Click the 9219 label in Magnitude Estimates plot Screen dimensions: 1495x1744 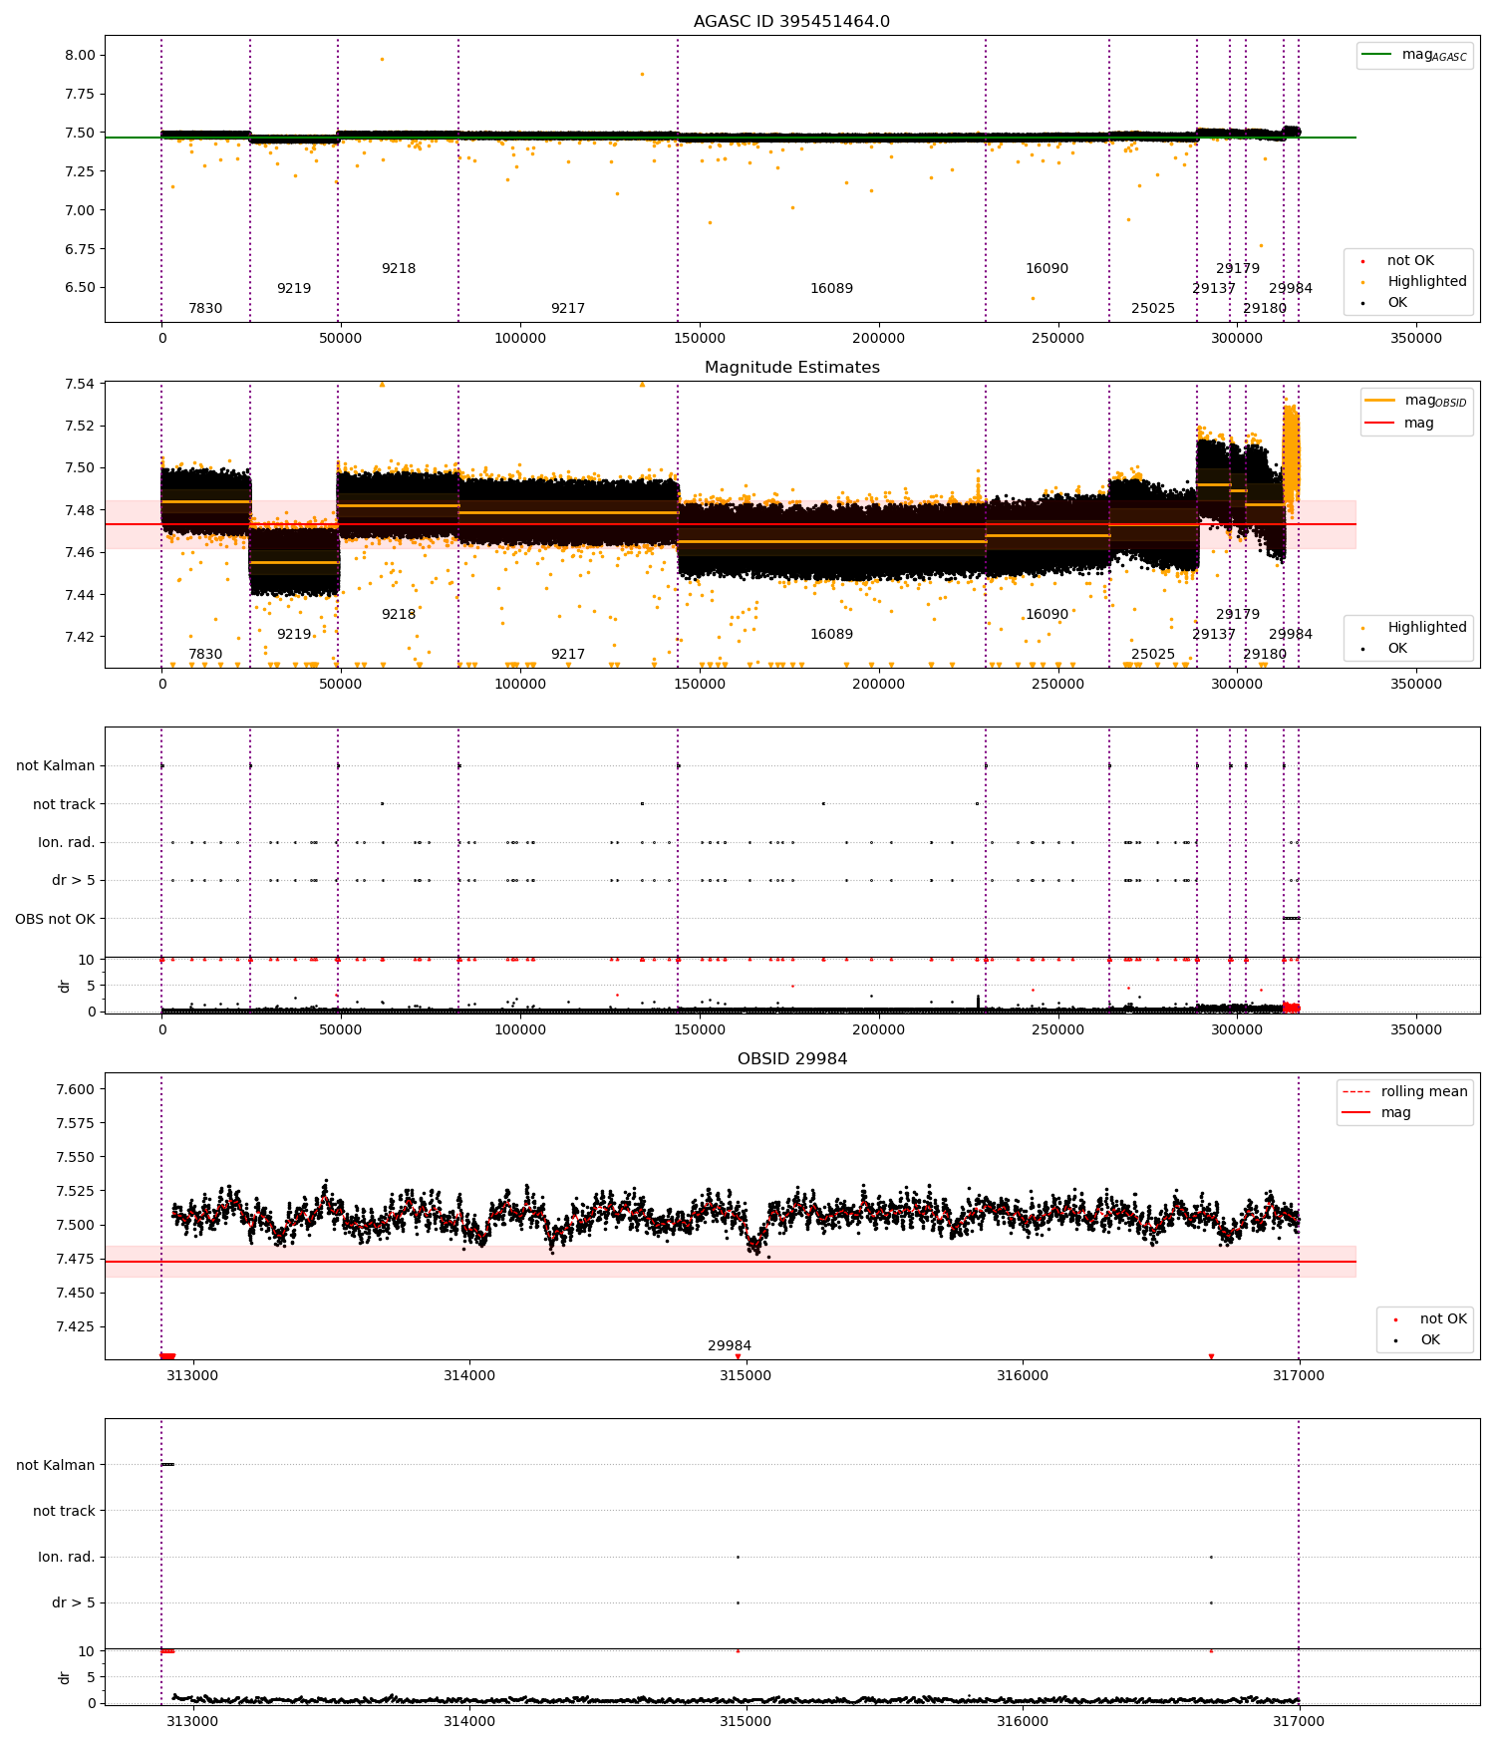(294, 635)
